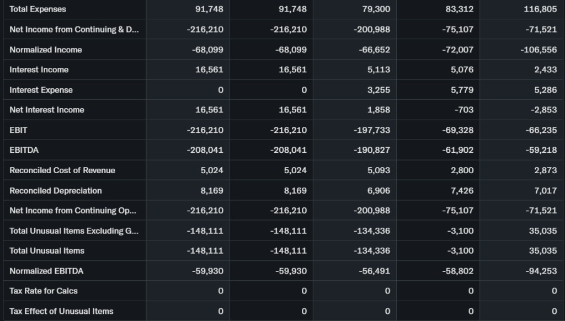
Task: Click the Net Interest Income value -703
Action: (x=464, y=110)
